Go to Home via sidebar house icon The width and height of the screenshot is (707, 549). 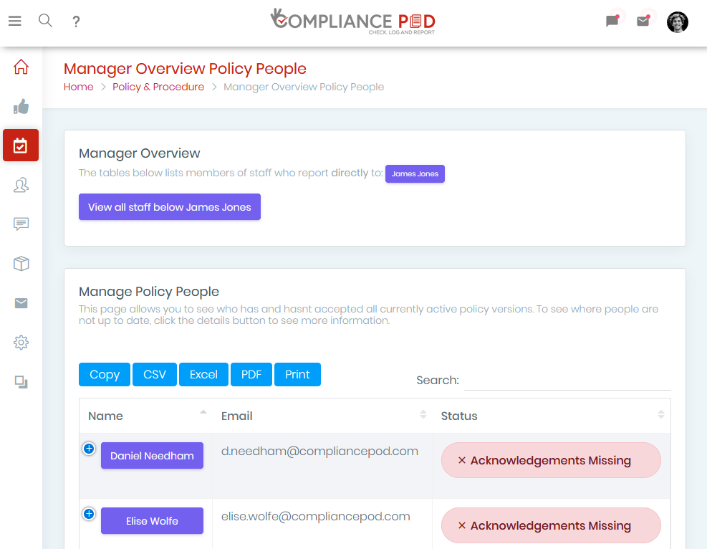point(21,67)
